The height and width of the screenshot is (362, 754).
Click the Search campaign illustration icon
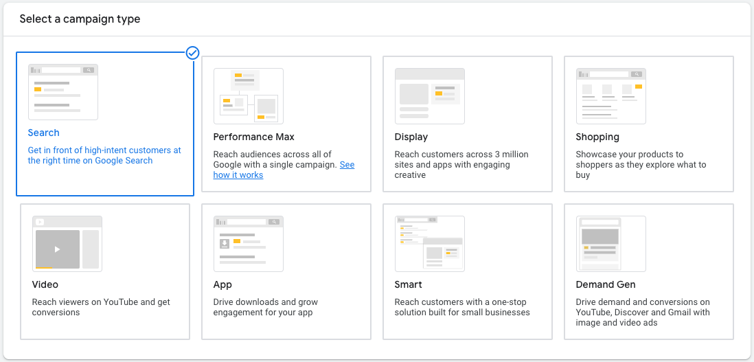63,92
